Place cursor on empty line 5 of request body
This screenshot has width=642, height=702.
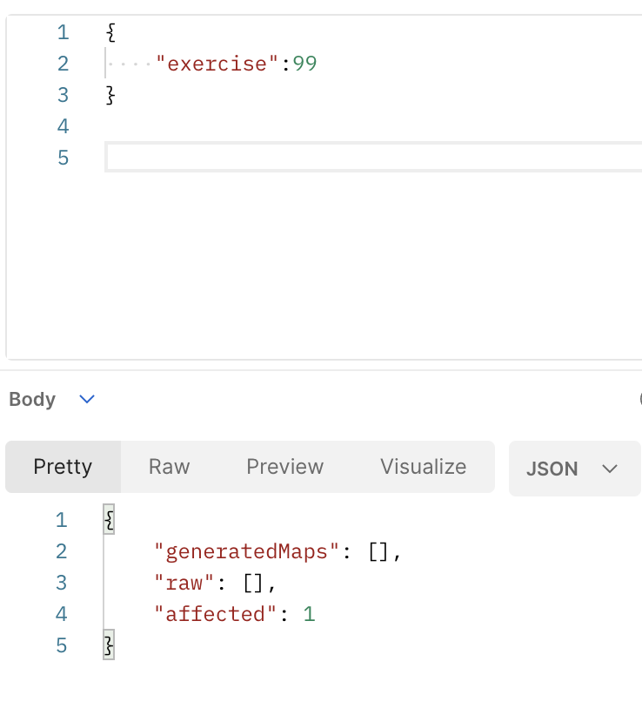[x=373, y=157]
